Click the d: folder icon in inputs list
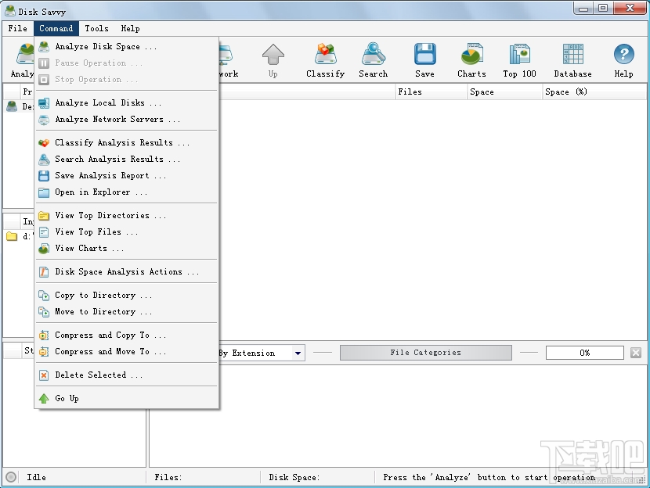650x488 pixels. (12, 237)
